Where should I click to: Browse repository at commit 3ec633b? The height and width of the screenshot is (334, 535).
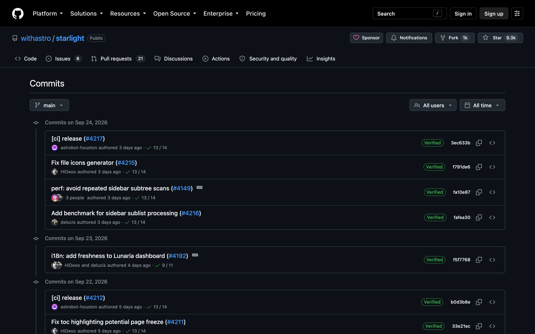pos(492,143)
